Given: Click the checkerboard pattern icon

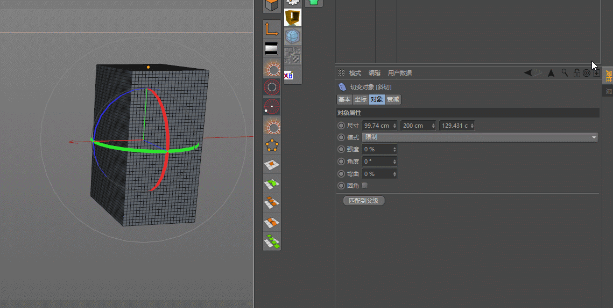Looking at the screenshot, I should [292, 56].
